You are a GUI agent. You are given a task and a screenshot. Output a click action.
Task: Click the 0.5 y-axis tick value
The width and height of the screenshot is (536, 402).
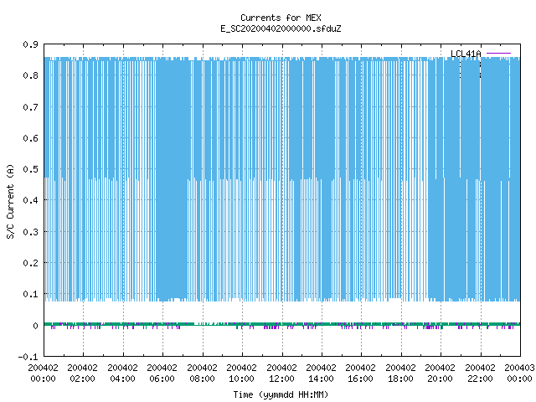click(30, 169)
